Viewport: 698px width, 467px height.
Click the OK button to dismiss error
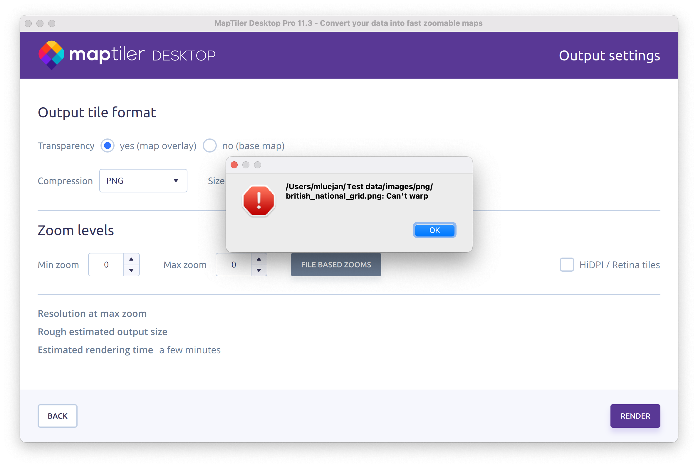click(x=435, y=230)
